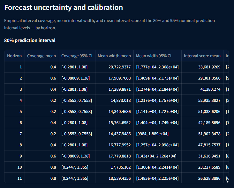The image size is (234, 188).
Task: Click interval score 29,301.0566
Action: coord(202,78)
